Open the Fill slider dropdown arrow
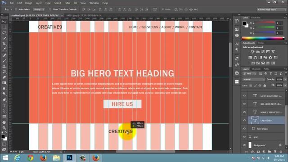 tap(285, 85)
